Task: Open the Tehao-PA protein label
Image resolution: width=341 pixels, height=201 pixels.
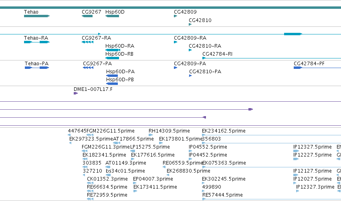Action: point(36,64)
